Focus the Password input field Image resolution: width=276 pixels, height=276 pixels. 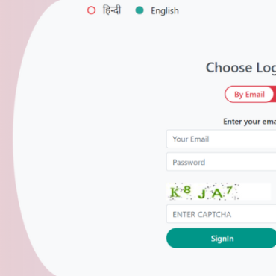coord(221,162)
